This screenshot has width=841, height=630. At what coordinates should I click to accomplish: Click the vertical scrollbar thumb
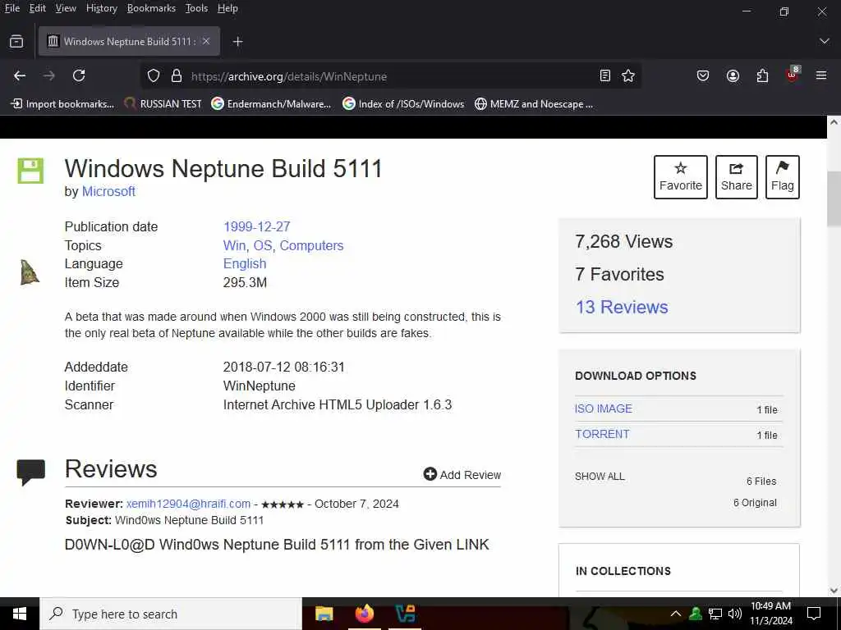834,199
